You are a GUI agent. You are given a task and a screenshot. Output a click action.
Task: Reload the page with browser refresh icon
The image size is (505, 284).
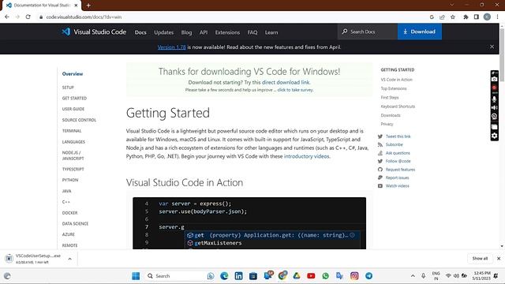click(x=28, y=17)
